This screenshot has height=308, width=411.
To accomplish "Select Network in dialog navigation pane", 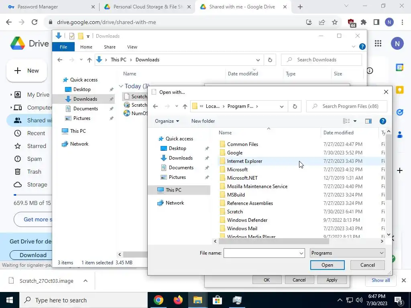I will [x=175, y=203].
